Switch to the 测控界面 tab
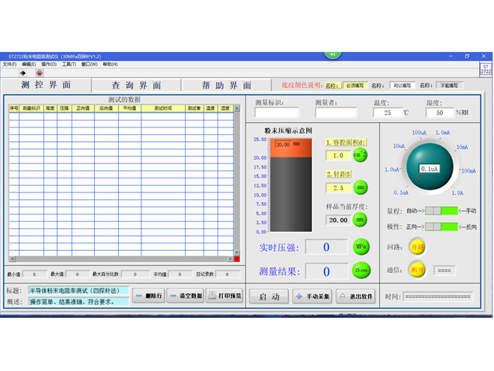The height and width of the screenshot is (371, 494). 46,85
